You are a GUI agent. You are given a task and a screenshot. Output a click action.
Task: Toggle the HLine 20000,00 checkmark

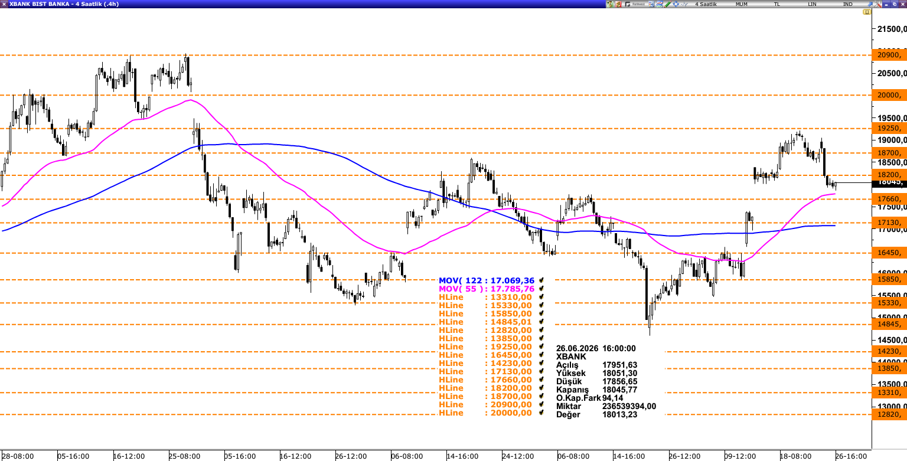point(541,413)
